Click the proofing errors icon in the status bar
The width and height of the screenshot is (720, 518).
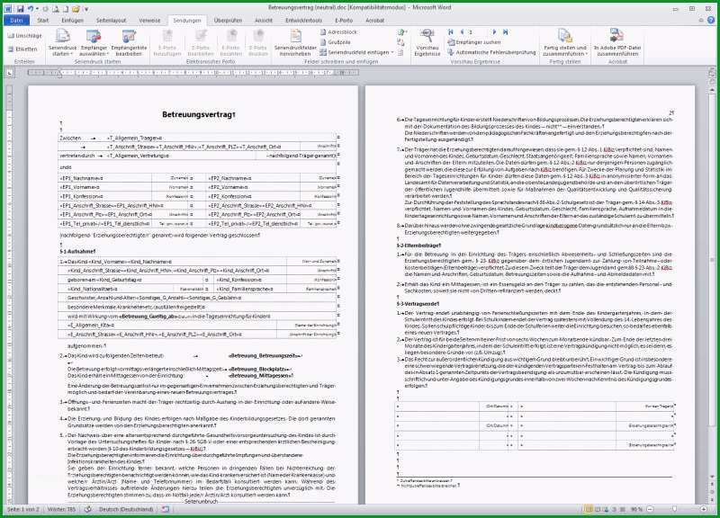(87, 509)
